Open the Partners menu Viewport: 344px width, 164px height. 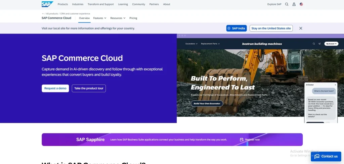[x=154, y=4]
